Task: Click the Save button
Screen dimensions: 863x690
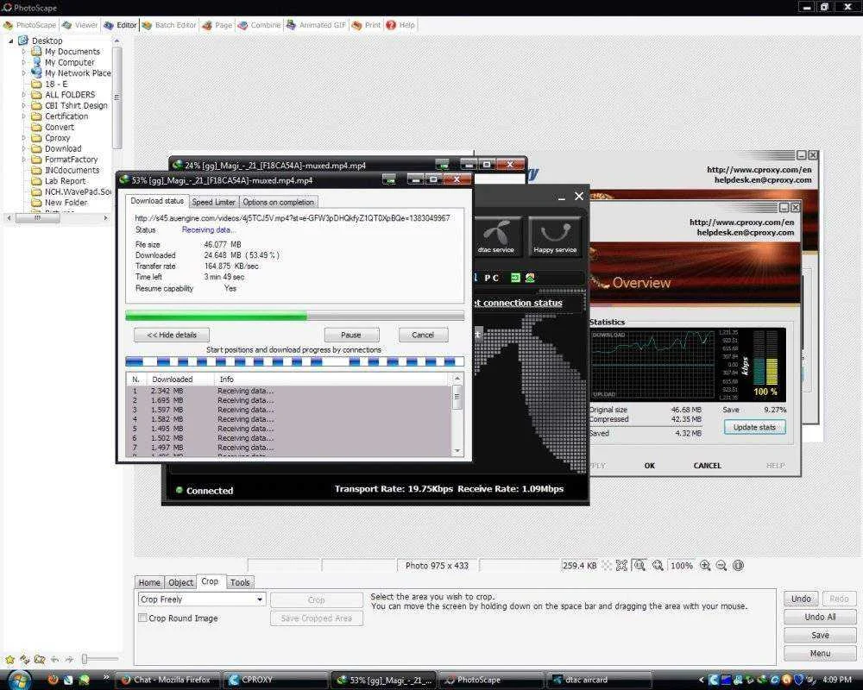Action: click(x=820, y=635)
